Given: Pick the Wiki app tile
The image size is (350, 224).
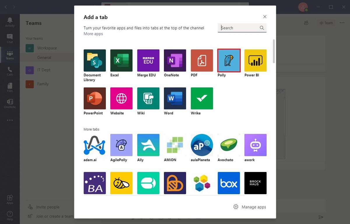Looking at the screenshot, I should point(148,98).
